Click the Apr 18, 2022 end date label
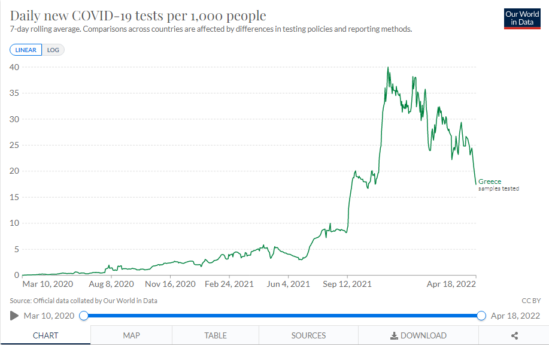The image size is (549, 345). pos(515,316)
